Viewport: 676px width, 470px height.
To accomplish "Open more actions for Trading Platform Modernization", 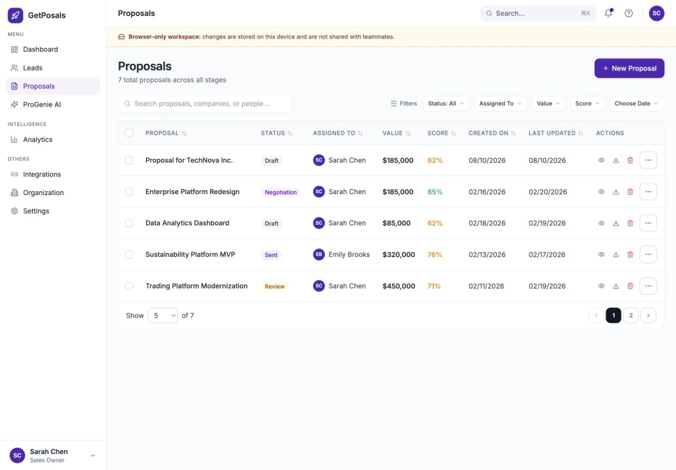I will pos(648,286).
